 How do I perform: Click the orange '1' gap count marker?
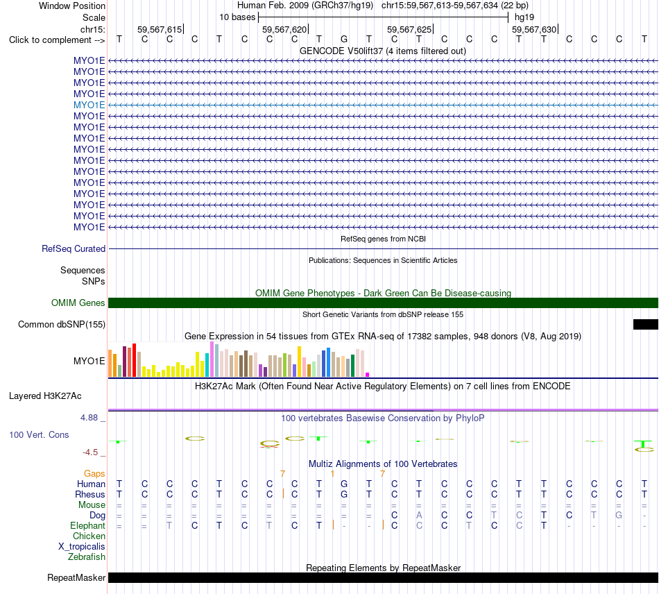click(x=332, y=474)
